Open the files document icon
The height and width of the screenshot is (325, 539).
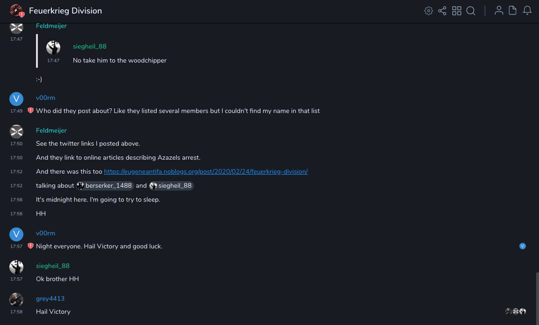(x=513, y=11)
